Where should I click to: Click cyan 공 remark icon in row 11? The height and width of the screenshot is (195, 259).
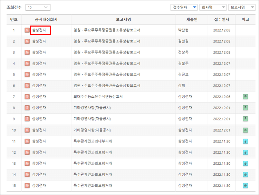(245, 141)
